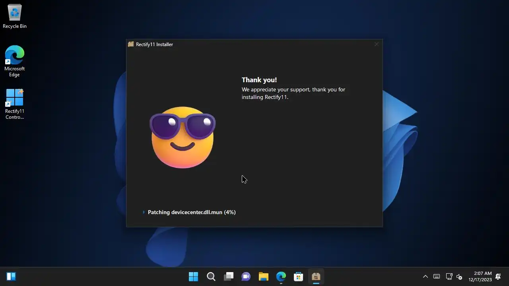Select the Rectify11 Control Center desktop shortcut

click(14, 104)
